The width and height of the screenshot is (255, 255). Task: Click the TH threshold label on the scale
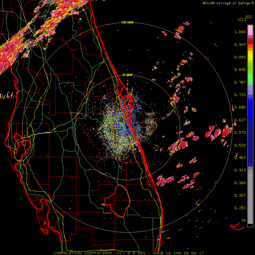click(x=243, y=220)
